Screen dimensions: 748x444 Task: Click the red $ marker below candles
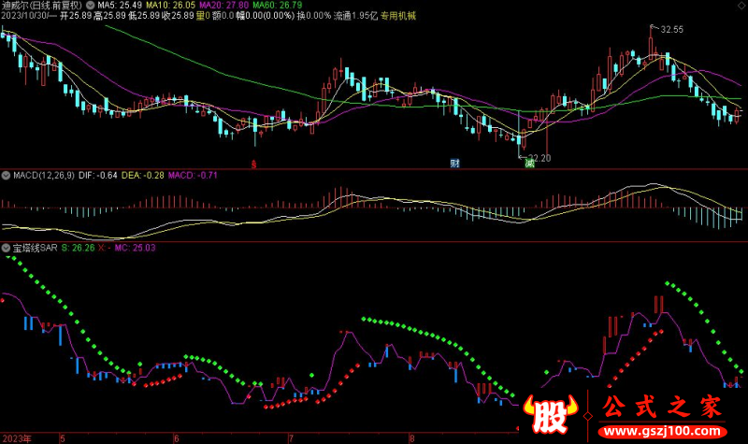coord(253,163)
